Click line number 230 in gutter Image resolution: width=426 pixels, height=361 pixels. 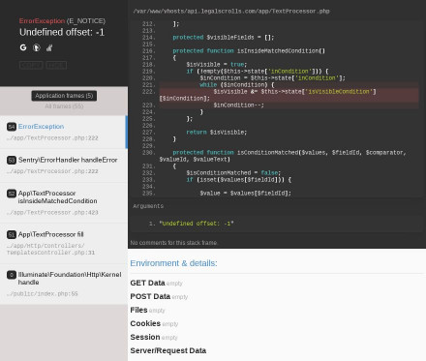click(x=148, y=153)
